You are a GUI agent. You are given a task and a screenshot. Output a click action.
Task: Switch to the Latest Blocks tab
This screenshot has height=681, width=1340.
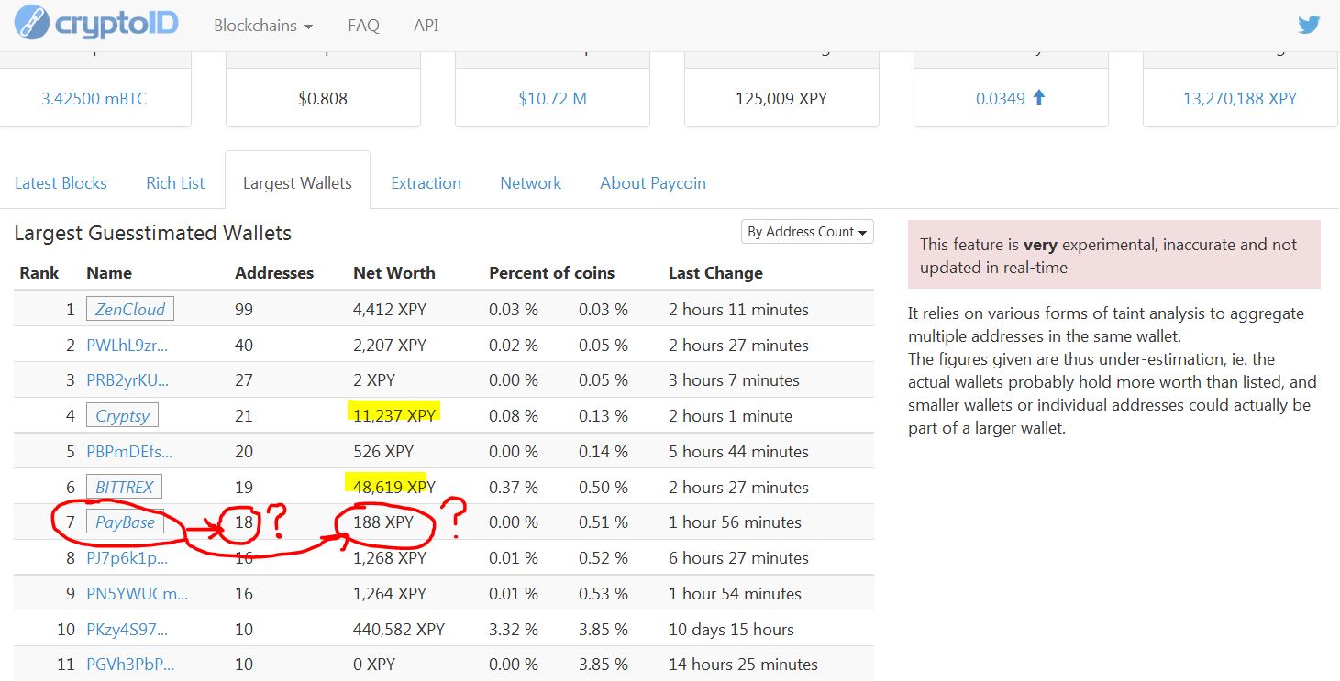(x=61, y=182)
